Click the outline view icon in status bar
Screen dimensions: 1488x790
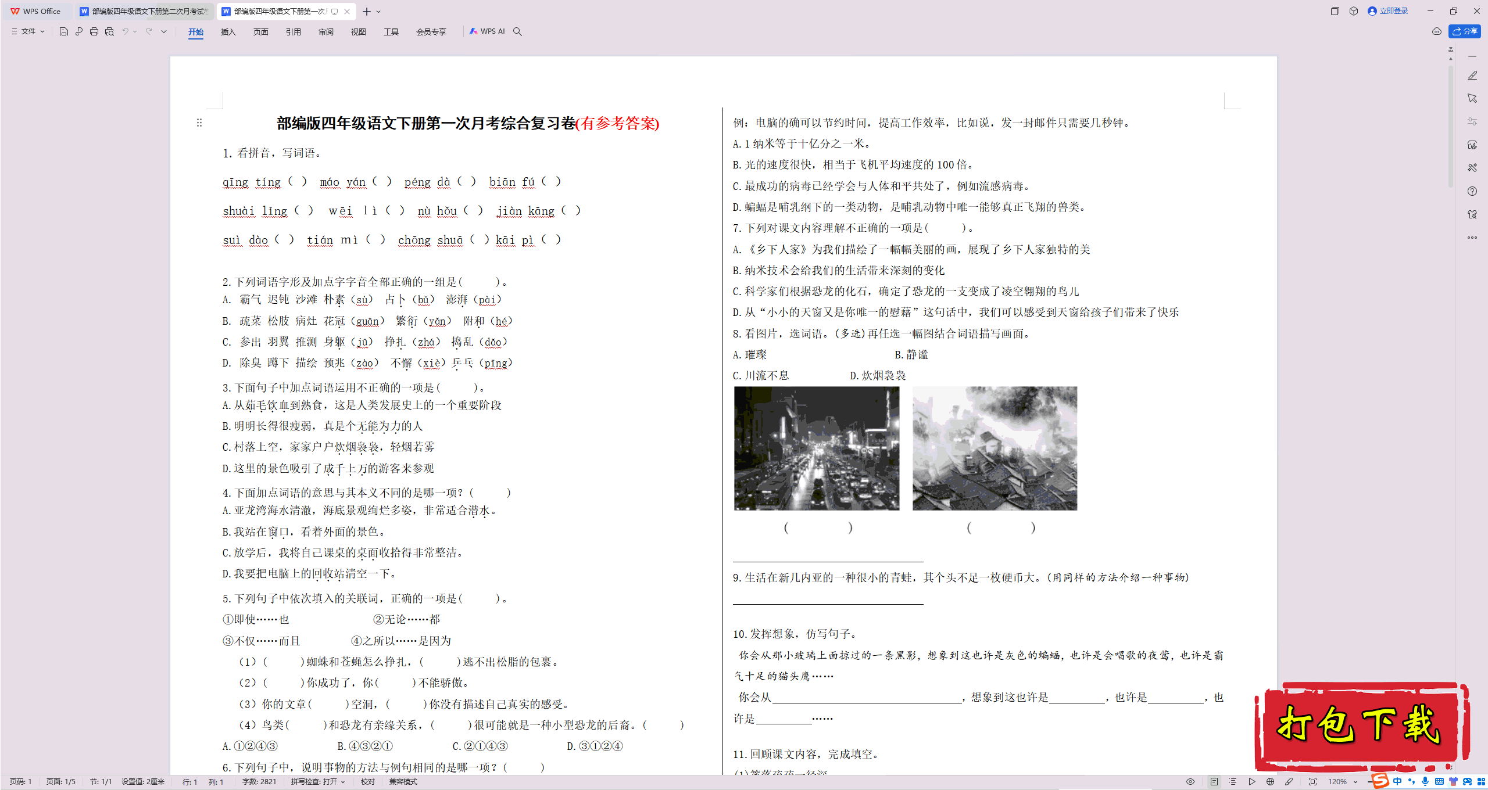pyautogui.click(x=1233, y=782)
